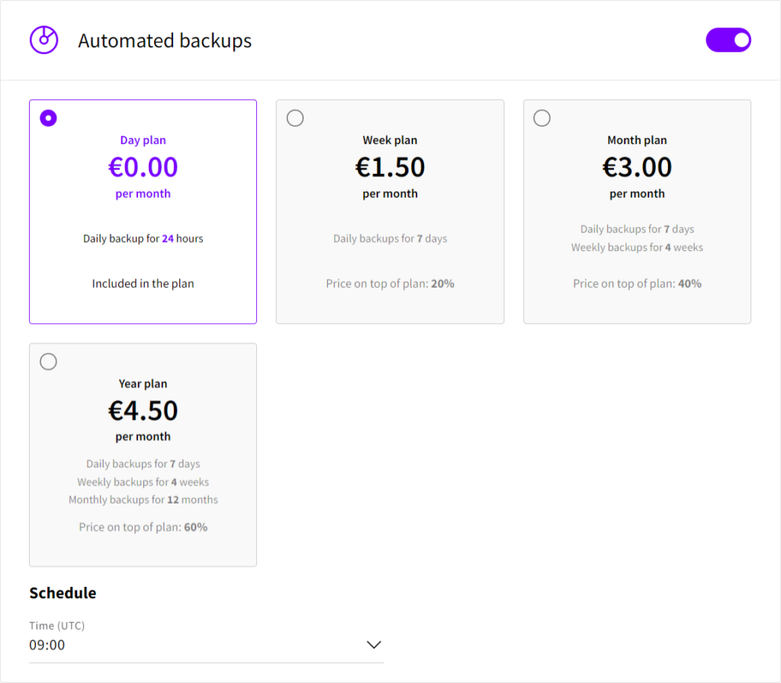Select the Month plan radio button
The height and width of the screenshot is (683, 781).
pyautogui.click(x=542, y=118)
